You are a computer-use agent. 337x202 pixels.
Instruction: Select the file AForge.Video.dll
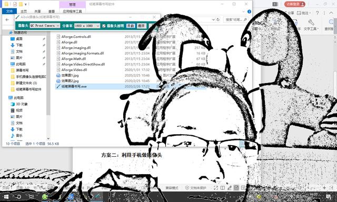(x=74, y=70)
